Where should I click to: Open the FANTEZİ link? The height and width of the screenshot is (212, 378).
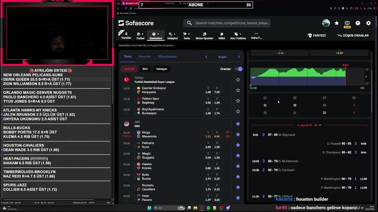pos(317,35)
